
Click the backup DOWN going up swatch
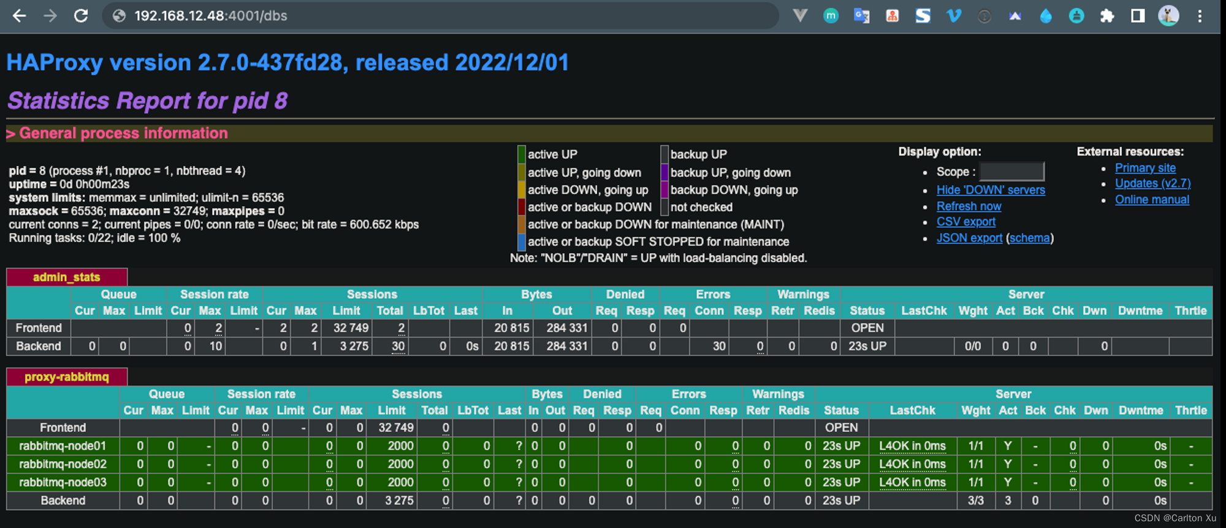(x=664, y=189)
